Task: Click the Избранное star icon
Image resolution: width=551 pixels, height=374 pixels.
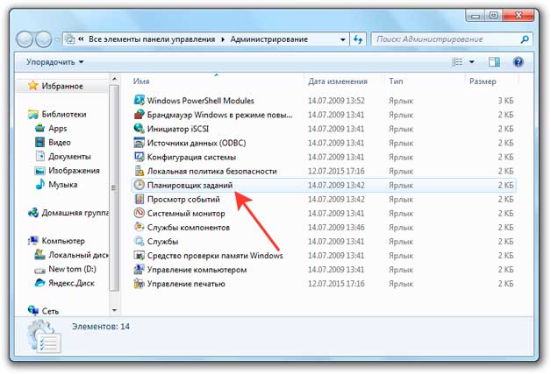Action: [33, 86]
